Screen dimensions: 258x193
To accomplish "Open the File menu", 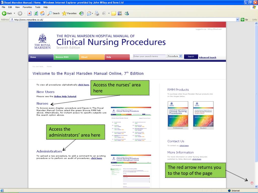I will pyautogui.click(x=4, y=7).
